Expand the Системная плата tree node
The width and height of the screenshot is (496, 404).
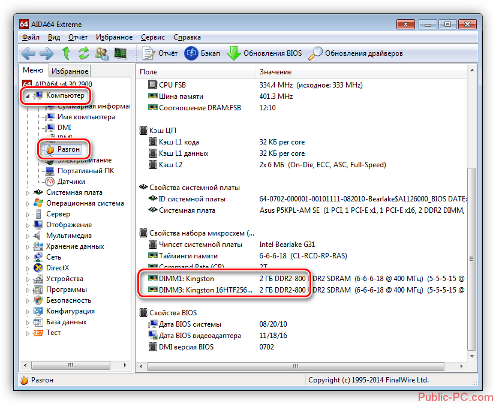29,192
